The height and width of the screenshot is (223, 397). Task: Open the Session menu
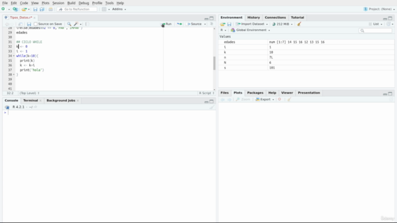coord(58,3)
